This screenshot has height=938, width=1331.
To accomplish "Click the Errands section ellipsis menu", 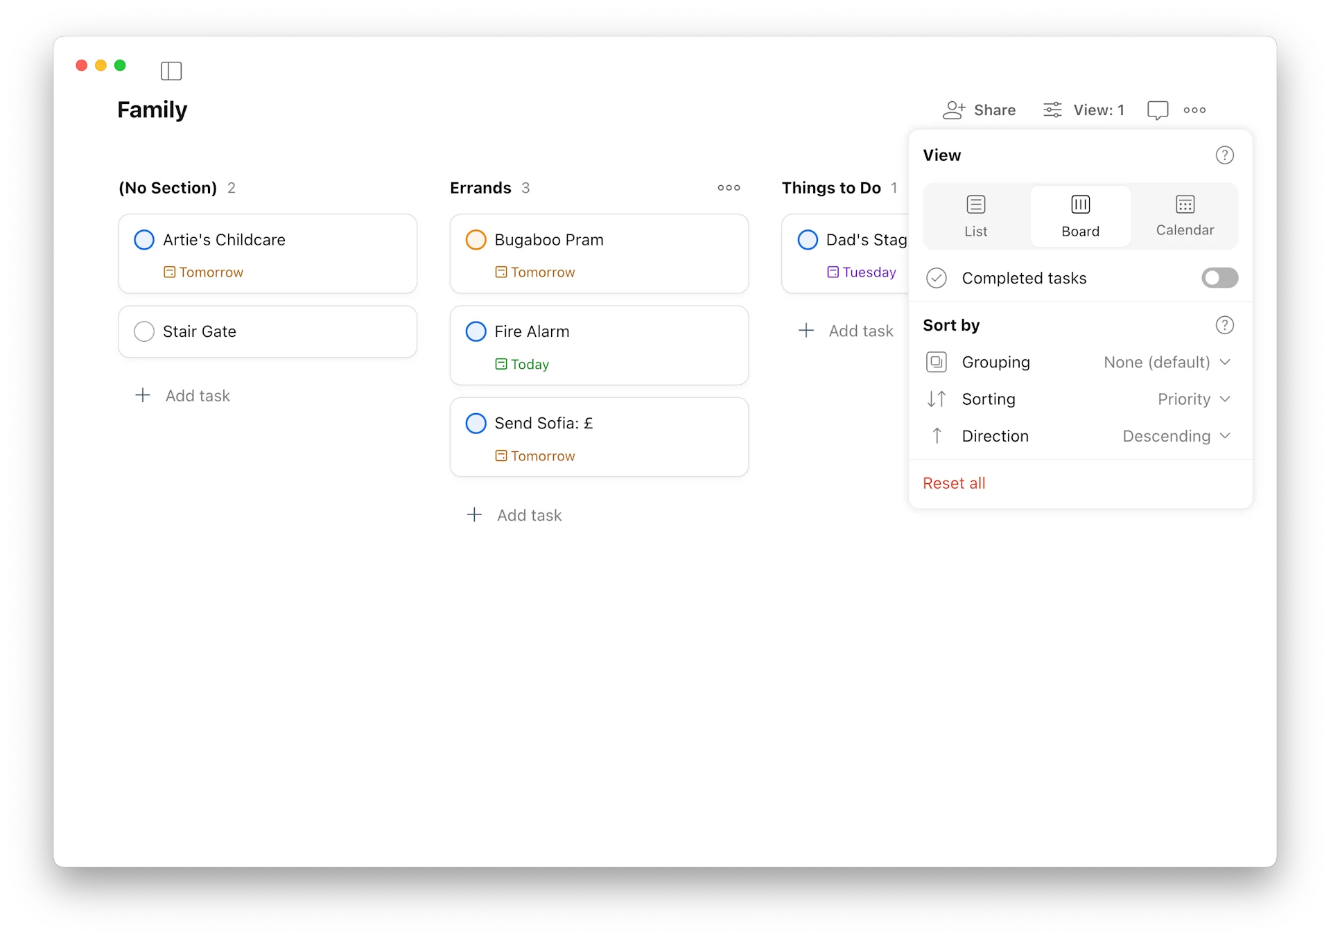I will [729, 188].
